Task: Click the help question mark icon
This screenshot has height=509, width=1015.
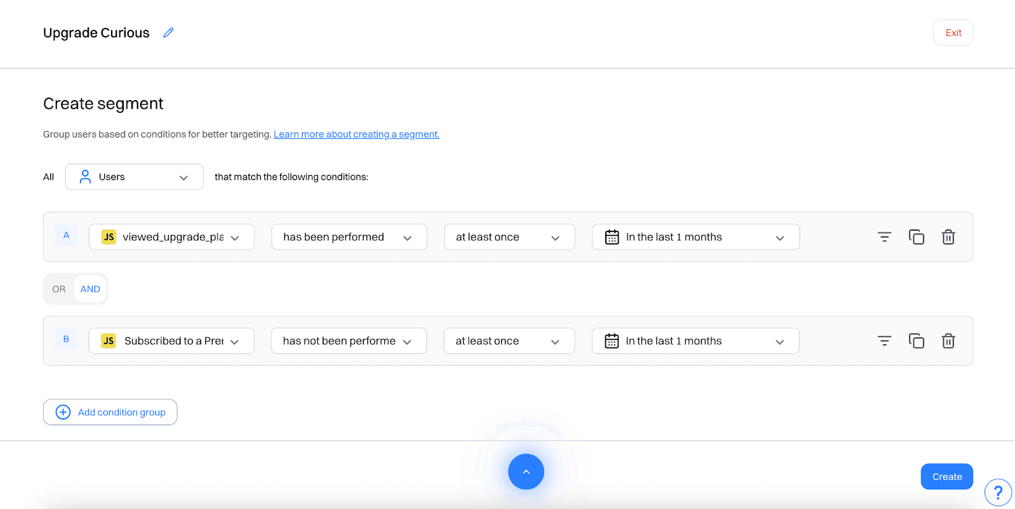Action: pos(998,493)
